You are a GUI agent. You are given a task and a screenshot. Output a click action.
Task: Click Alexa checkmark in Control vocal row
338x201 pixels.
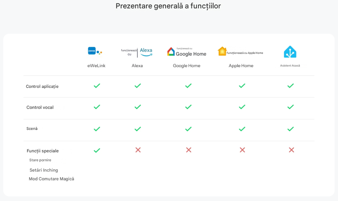[x=138, y=107]
